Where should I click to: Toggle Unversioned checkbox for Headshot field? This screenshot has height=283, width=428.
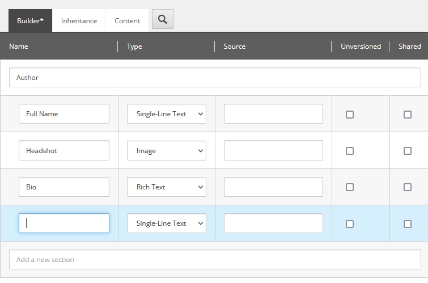350,151
